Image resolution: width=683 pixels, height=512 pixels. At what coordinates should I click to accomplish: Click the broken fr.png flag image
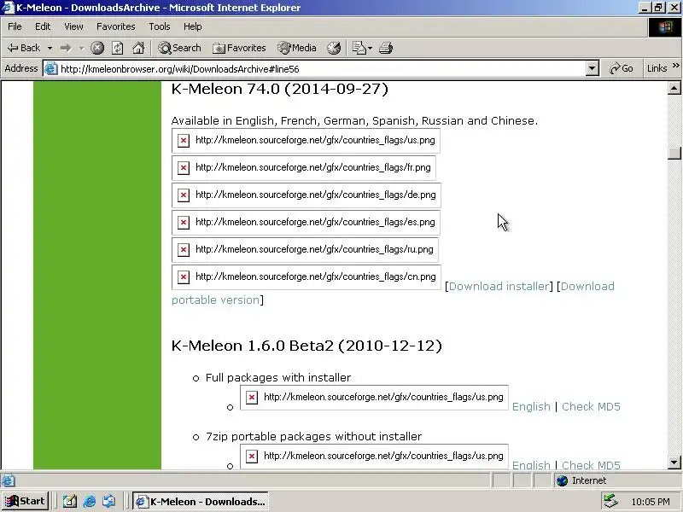pyautogui.click(x=304, y=167)
